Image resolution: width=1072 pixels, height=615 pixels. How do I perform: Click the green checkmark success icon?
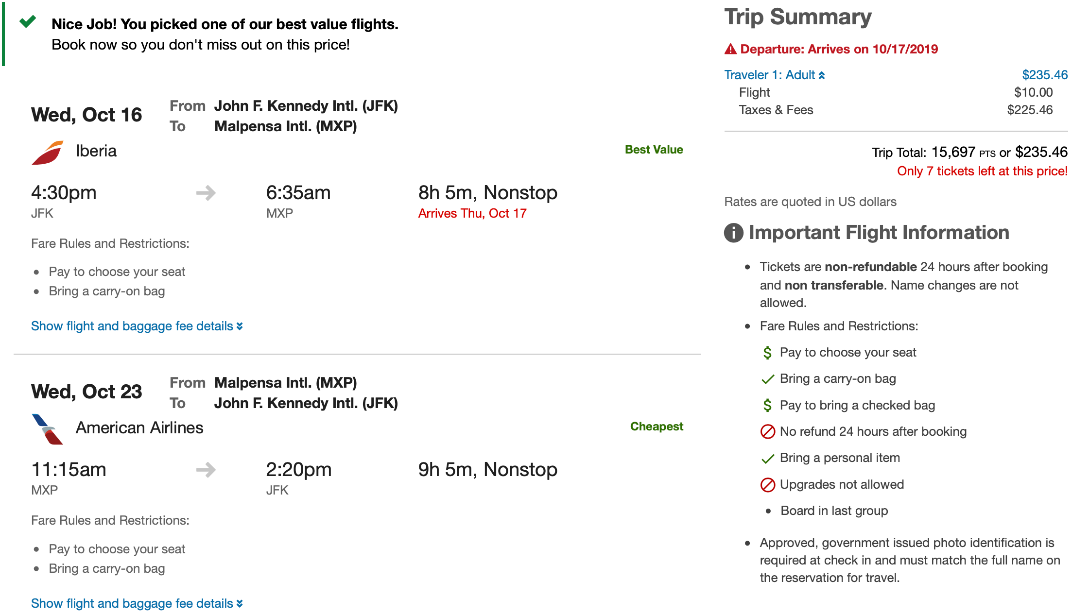pyautogui.click(x=28, y=21)
